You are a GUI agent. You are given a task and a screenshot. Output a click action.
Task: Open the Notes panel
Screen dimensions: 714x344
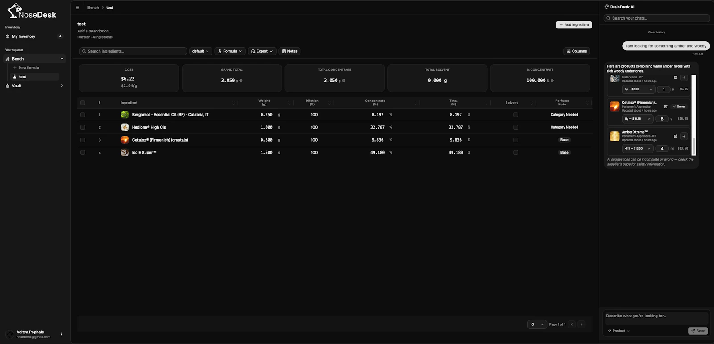click(x=290, y=51)
